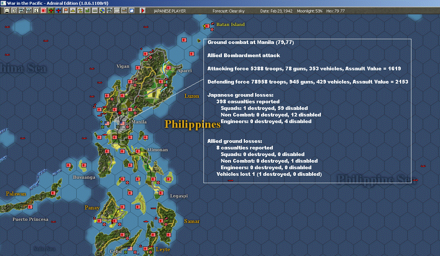Click the Attacking force 5388 troops line
Image resolution: width=440 pixels, height=256 pixels.
[304, 68]
